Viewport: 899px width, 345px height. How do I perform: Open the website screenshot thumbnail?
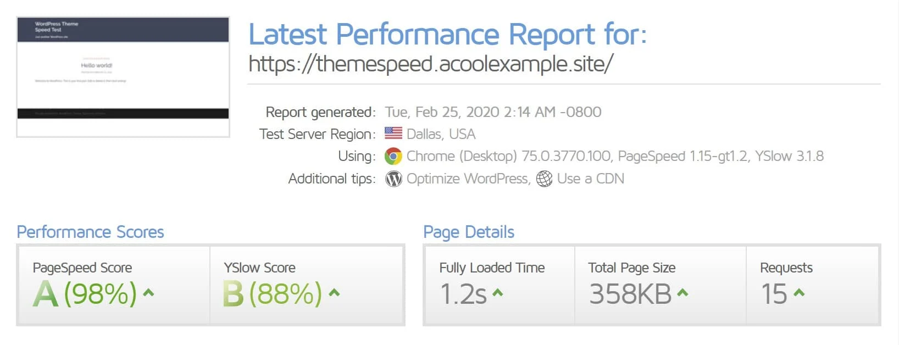(123, 76)
